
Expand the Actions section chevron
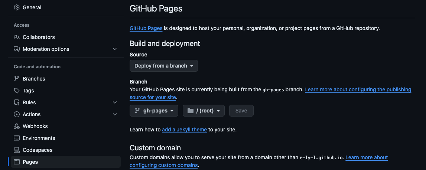tap(115, 114)
